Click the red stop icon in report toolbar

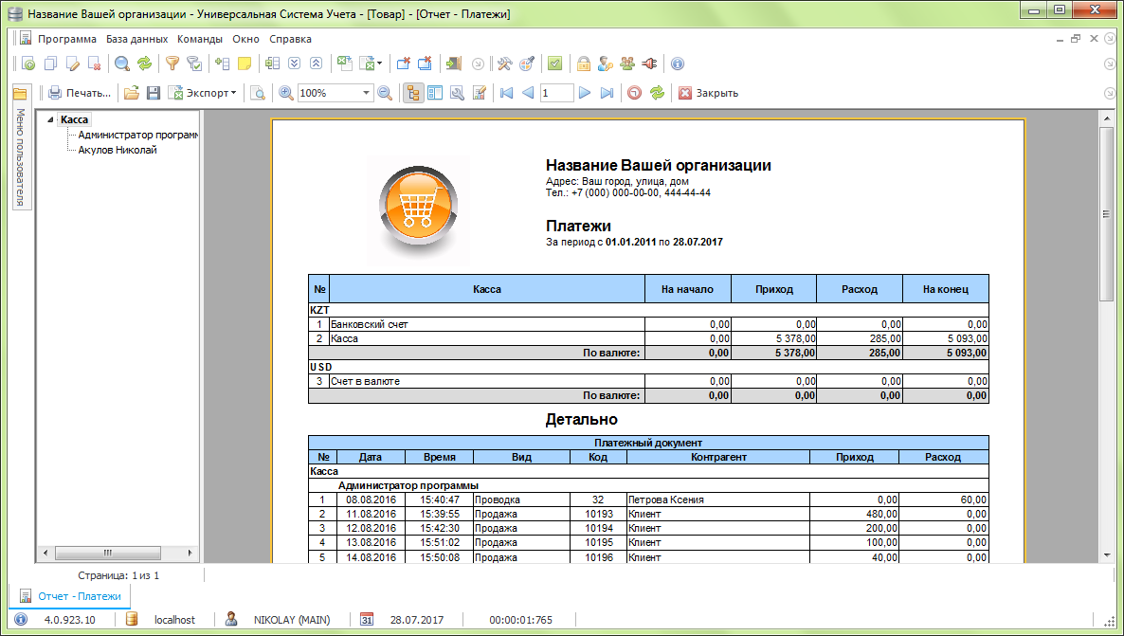634,93
